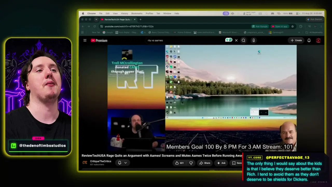Like the video with 601 likes

pos(180,163)
